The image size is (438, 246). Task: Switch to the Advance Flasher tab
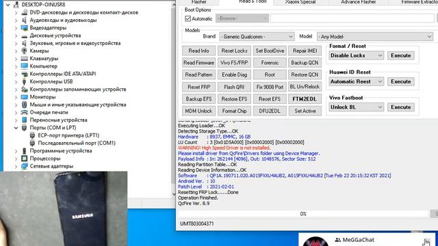tap(358, 2)
